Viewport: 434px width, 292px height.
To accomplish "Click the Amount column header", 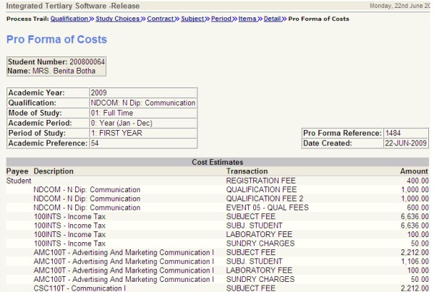I will pyautogui.click(x=414, y=171).
